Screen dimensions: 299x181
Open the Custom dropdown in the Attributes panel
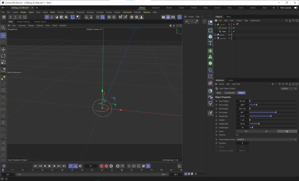point(288,88)
